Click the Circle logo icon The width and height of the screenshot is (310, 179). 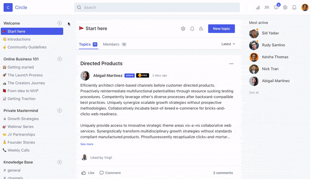point(8,7)
